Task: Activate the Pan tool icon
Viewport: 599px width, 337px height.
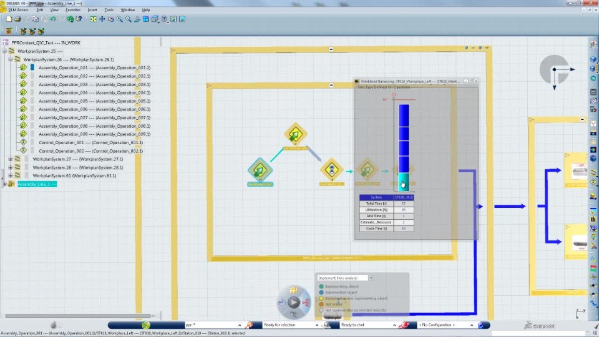Action: 102,19
